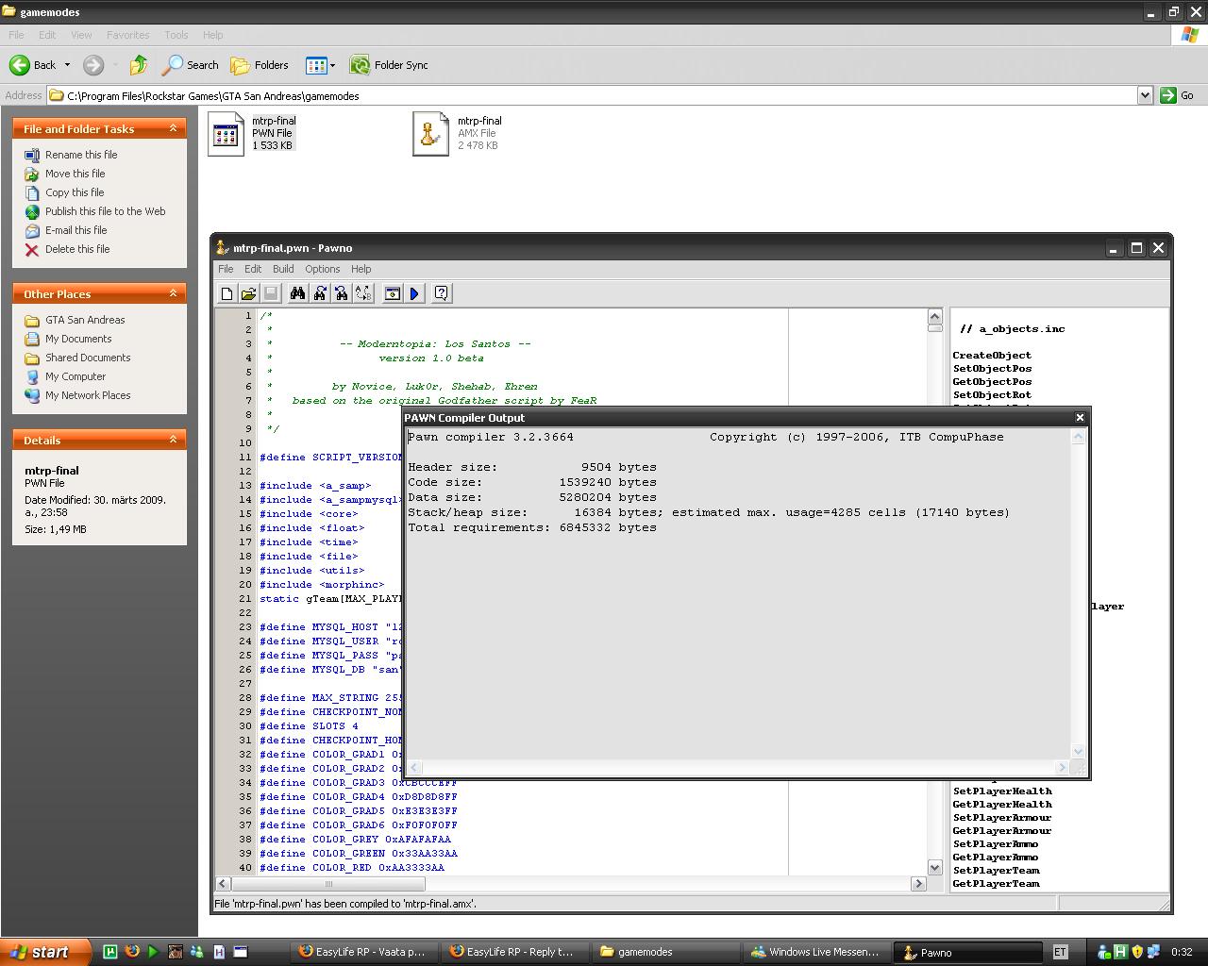This screenshot has height=966, width=1208.
Task: Click the Find Previous icon in Pawno
Action: 342,293
